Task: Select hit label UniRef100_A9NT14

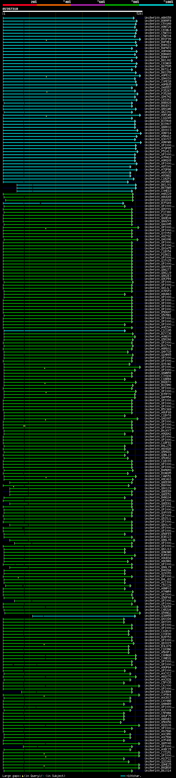Action: point(158,133)
